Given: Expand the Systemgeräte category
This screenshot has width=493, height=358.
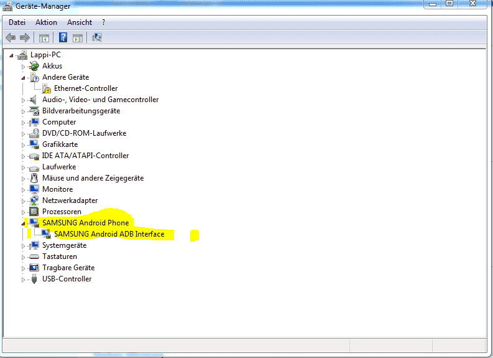Looking at the screenshot, I should (23, 246).
